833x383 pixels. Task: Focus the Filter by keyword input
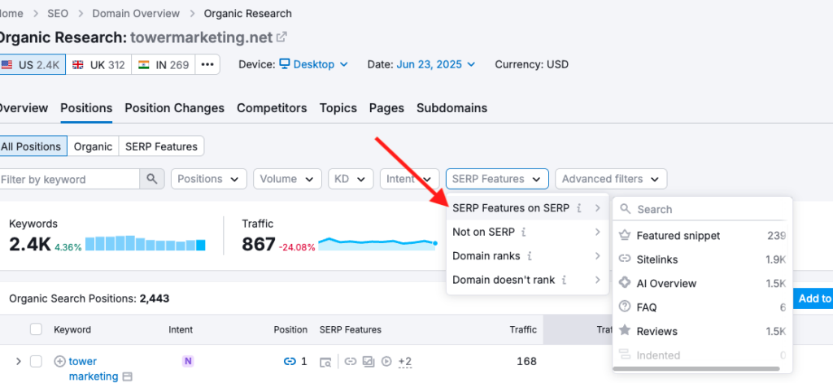(70, 179)
